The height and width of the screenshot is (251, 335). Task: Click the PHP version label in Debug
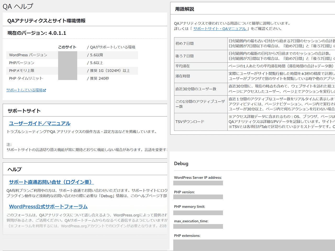click(x=185, y=192)
